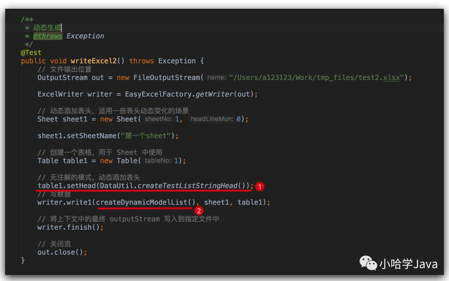This screenshot has width=449, height=281.
Task: Click the @throws Javadoc tag
Action: (x=48, y=36)
